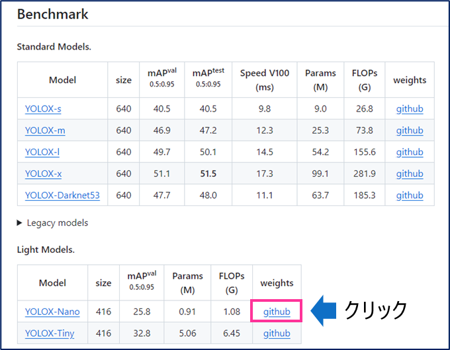The width and height of the screenshot is (450, 350).
Task: Click the 25.8 mAP cell of YOLOX-Nano
Action: tap(142, 312)
